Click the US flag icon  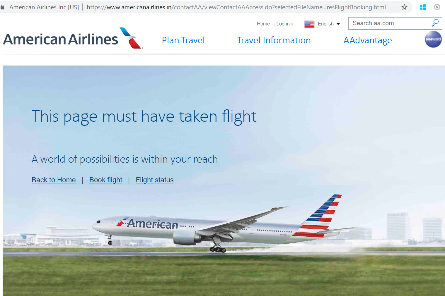[x=309, y=24]
